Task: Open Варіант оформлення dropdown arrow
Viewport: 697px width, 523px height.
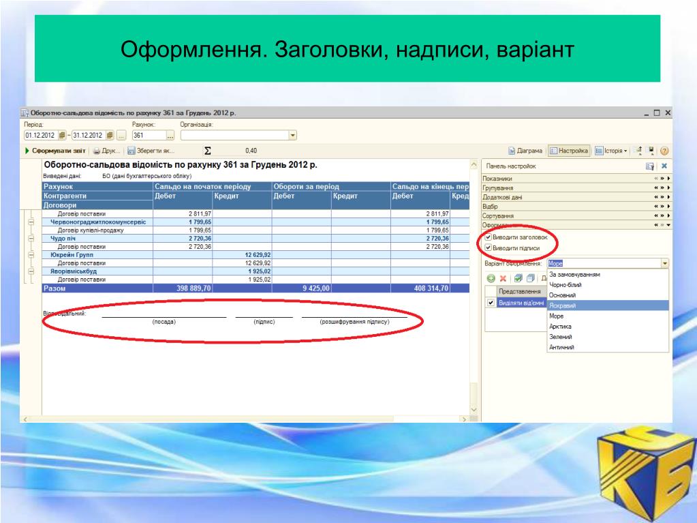Action: tap(664, 263)
